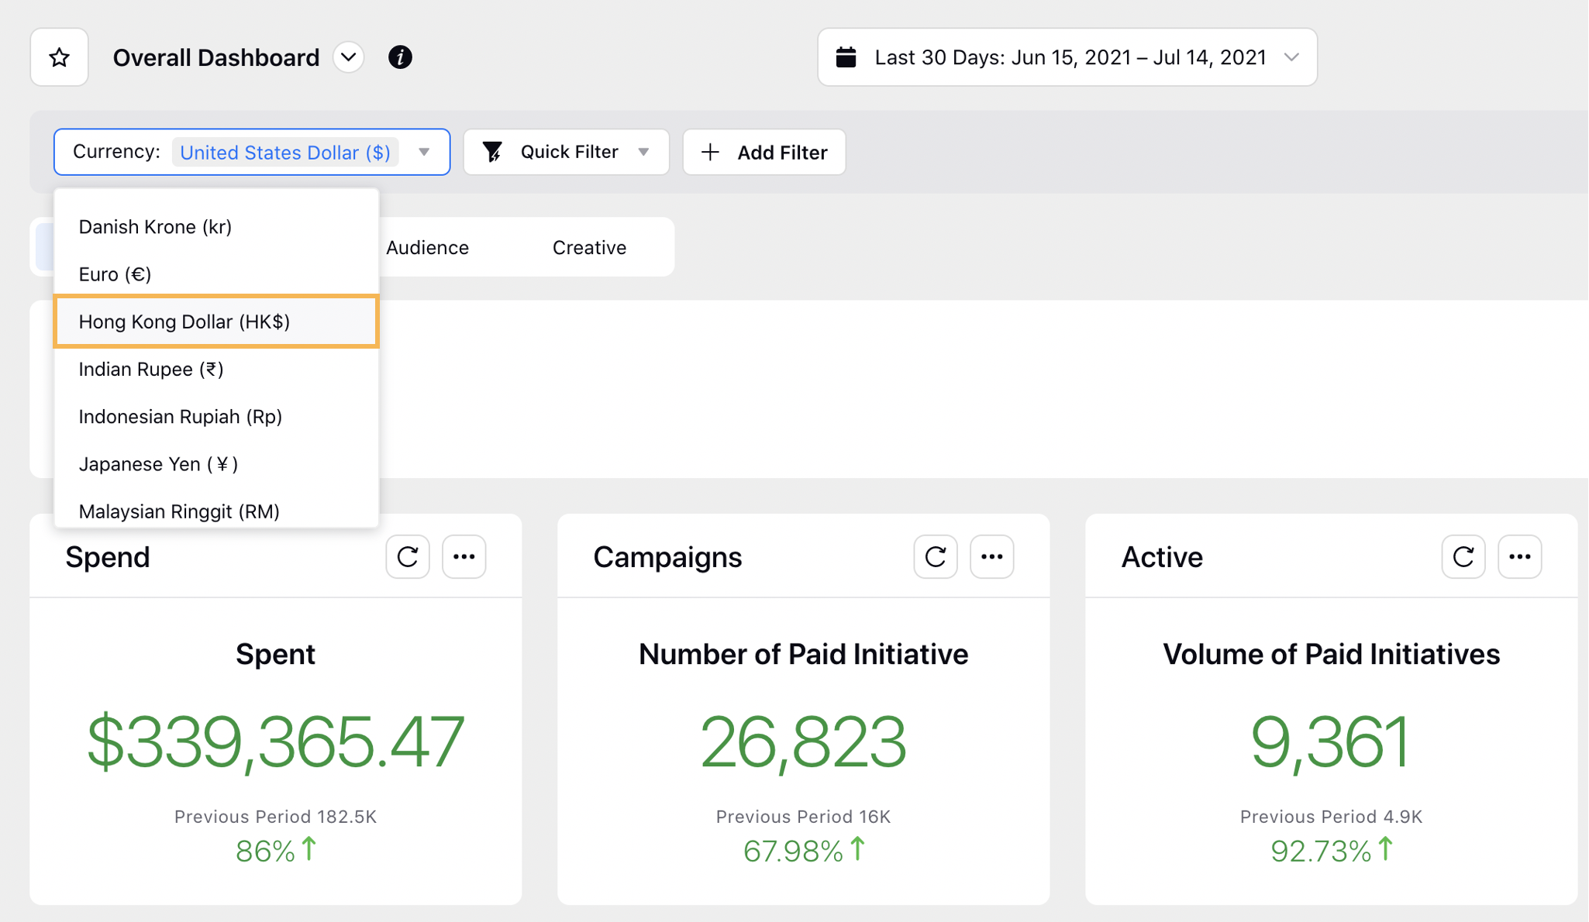Collapse the Currency dropdown arrow

click(424, 152)
